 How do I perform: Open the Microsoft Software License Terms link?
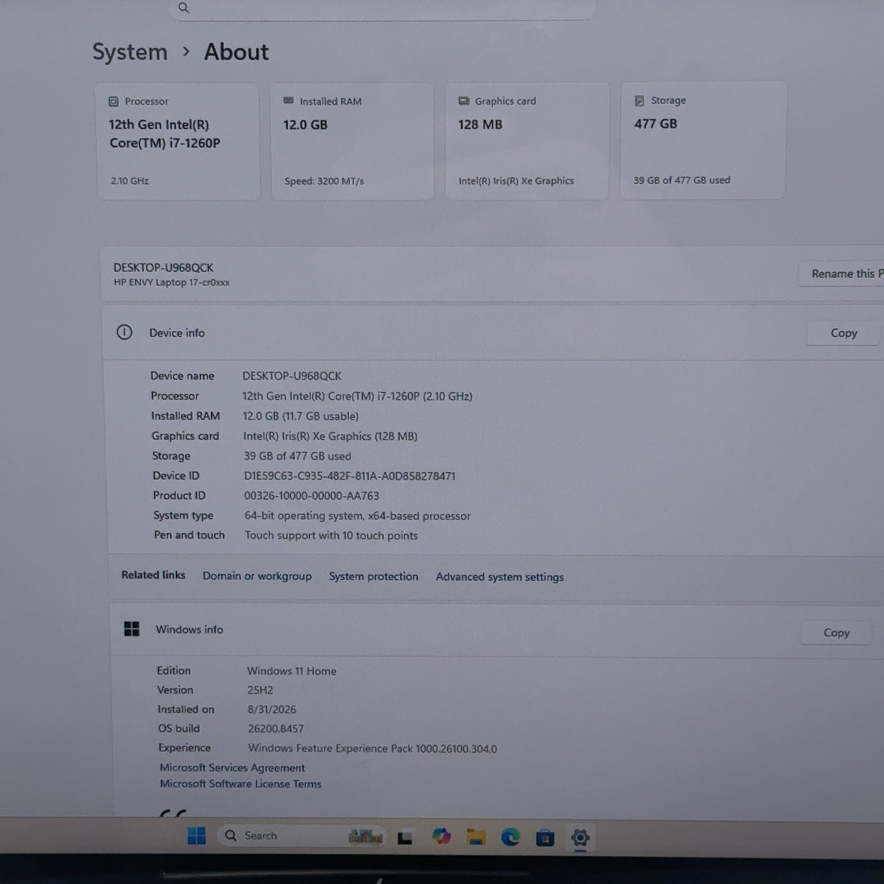(x=240, y=784)
